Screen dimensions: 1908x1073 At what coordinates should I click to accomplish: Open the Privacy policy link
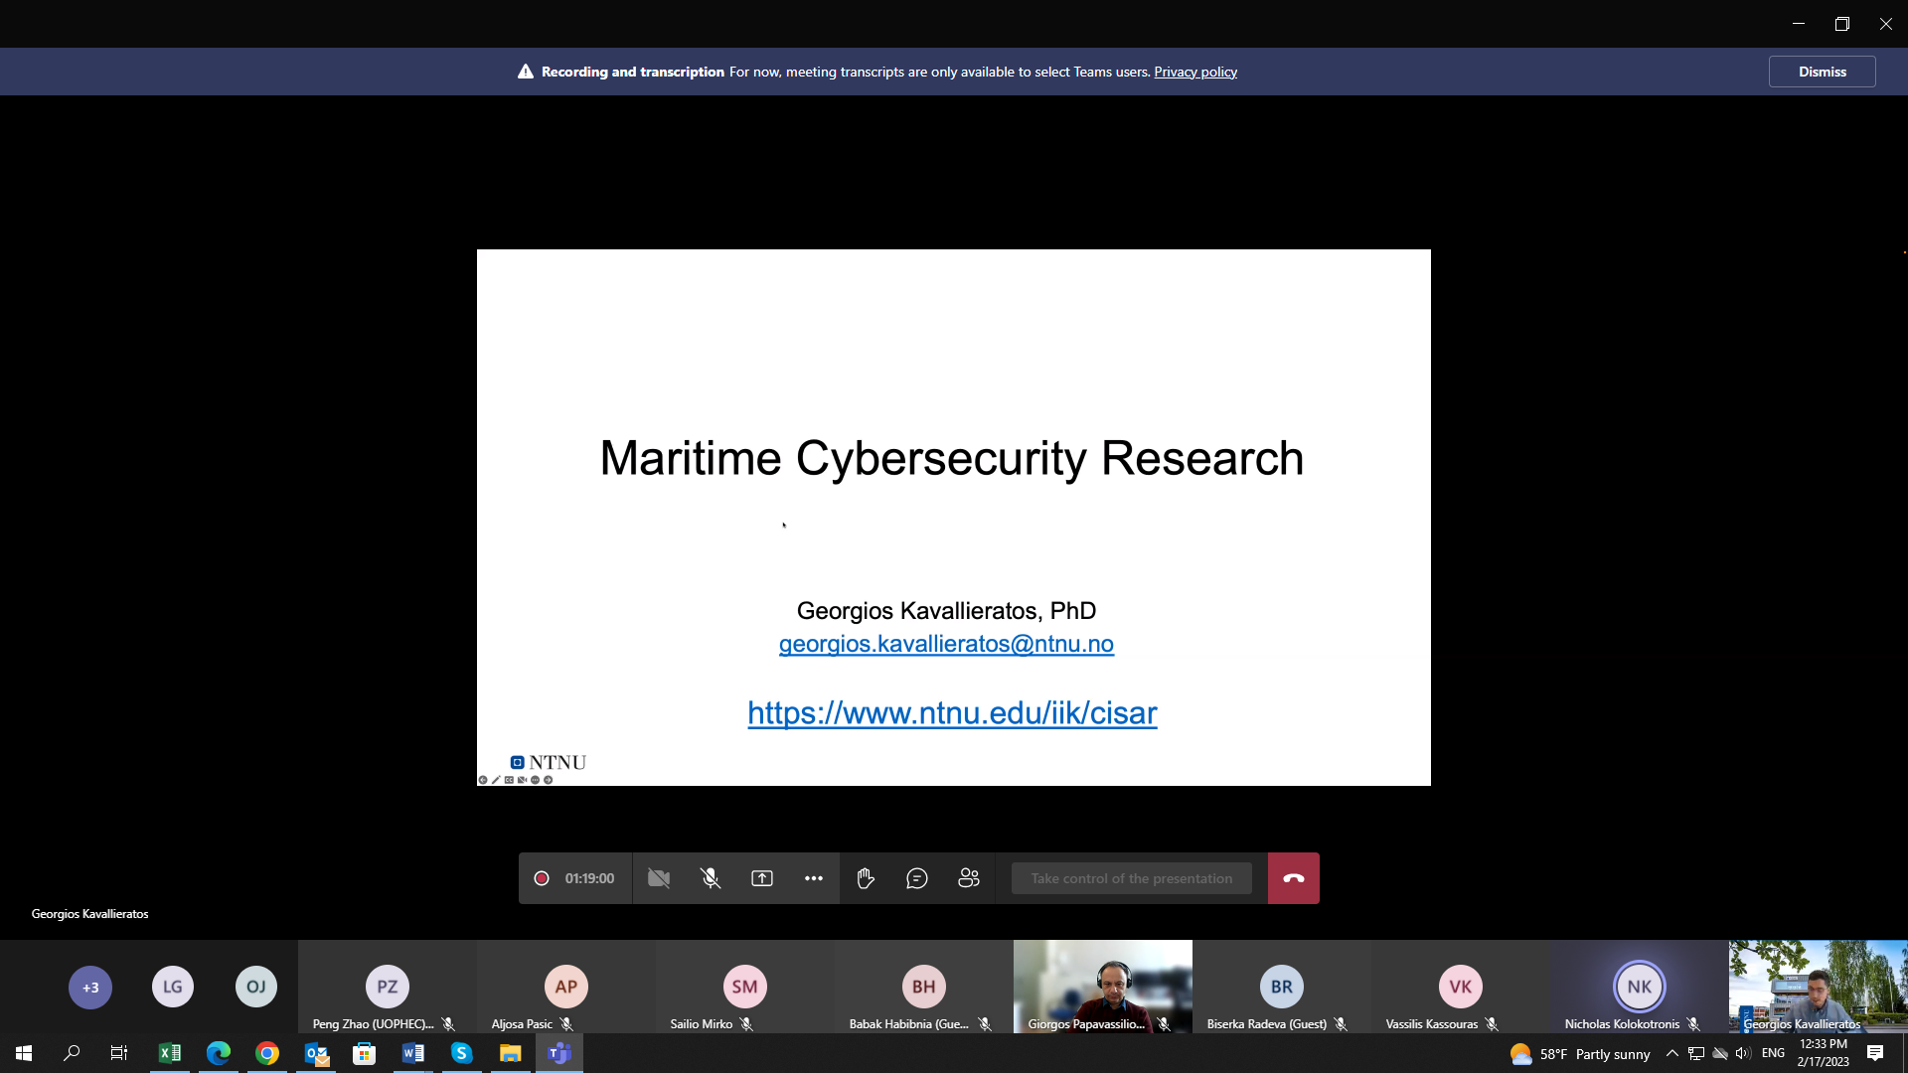coord(1194,72)
